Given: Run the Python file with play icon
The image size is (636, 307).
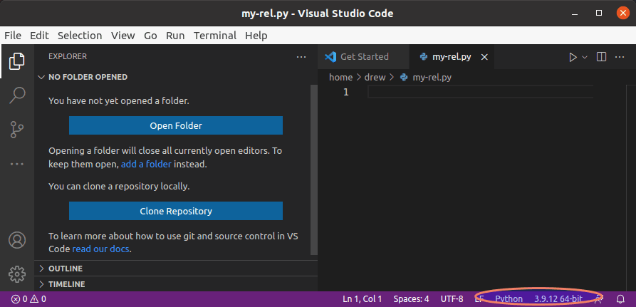Looking at the screenshot, I should point(573,57).
